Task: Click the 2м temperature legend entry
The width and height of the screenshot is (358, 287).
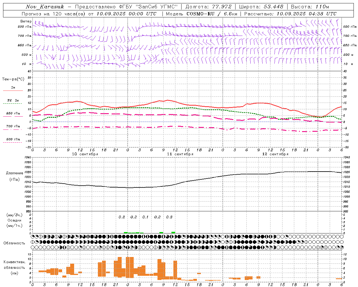Action: (13, 88)
